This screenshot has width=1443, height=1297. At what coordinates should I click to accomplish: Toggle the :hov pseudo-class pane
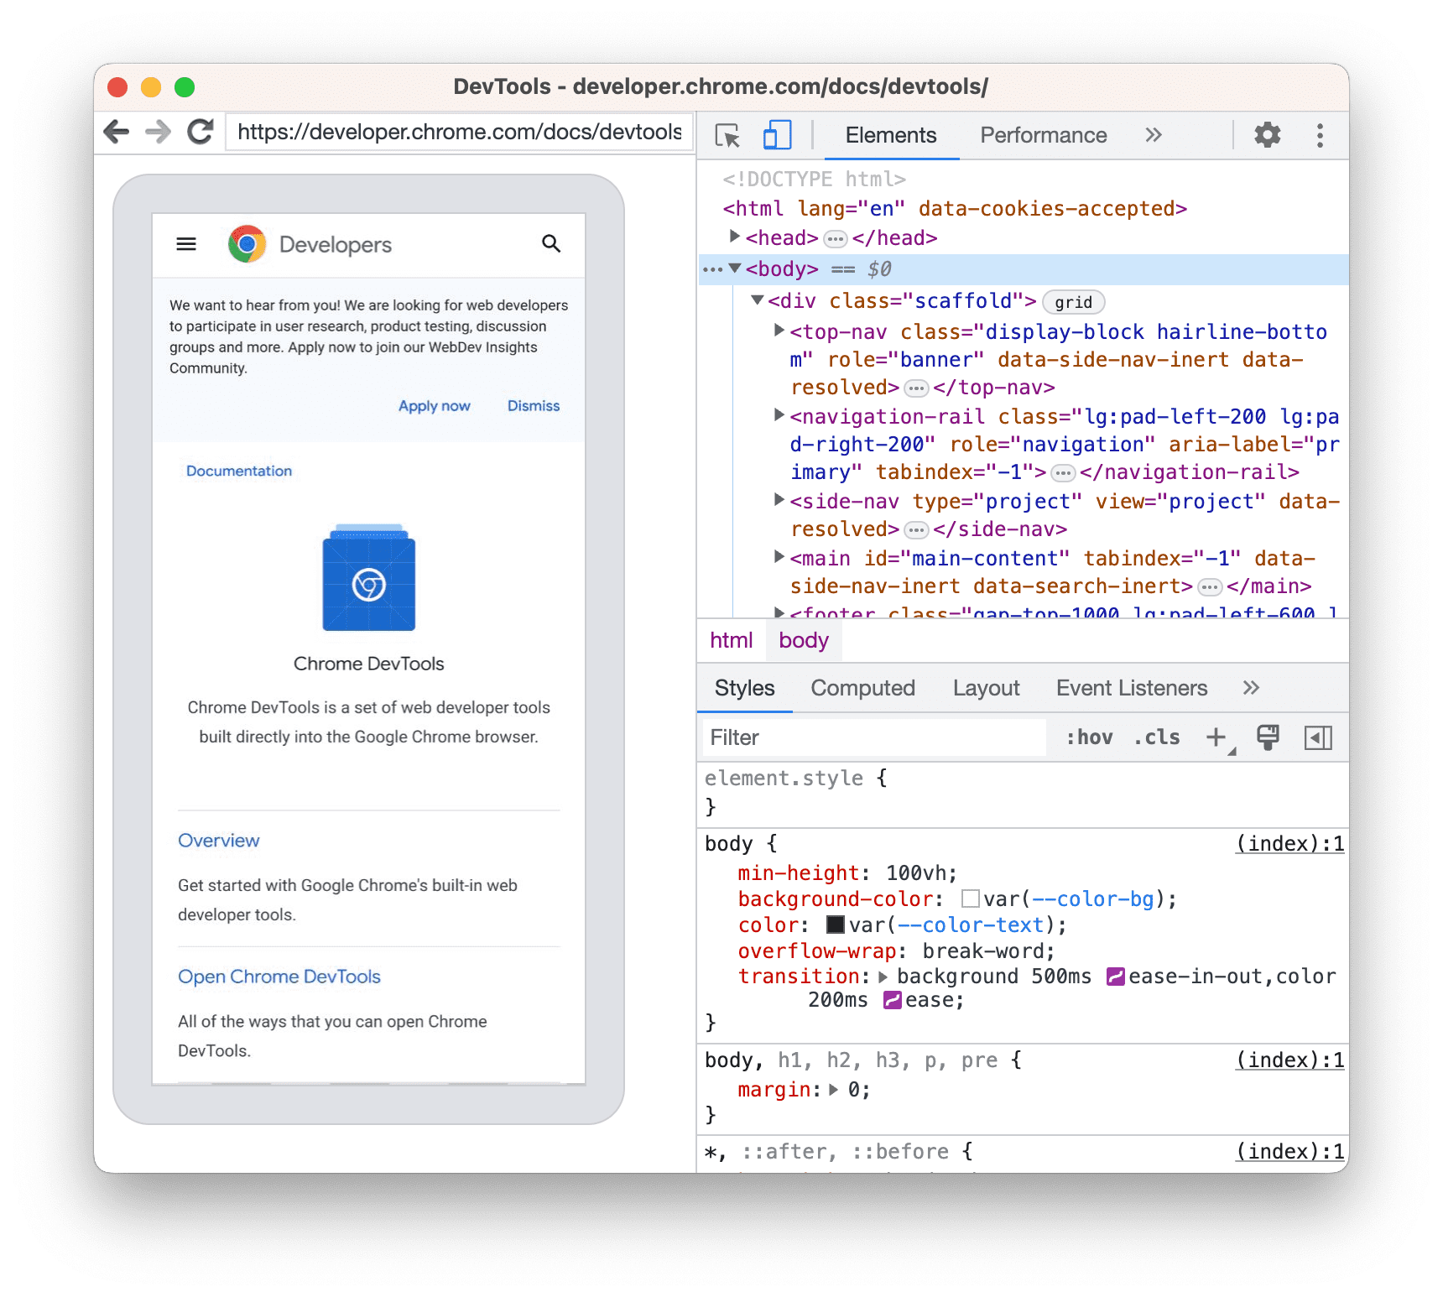(x=1088, y=737)
